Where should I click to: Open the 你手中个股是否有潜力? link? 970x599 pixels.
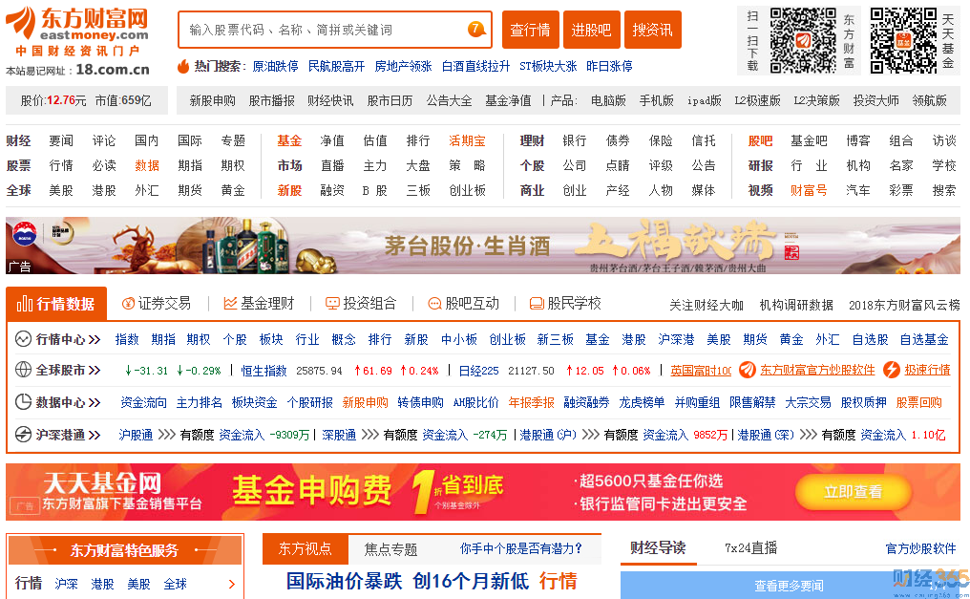tap(521, 549)
